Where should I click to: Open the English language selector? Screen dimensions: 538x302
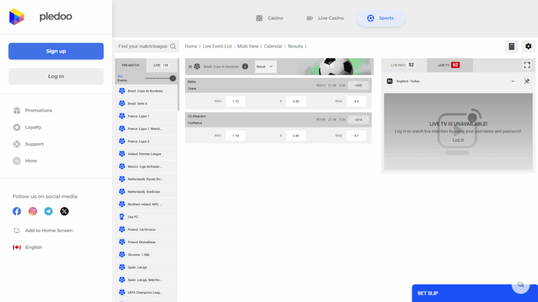click(x=33, y=247)
